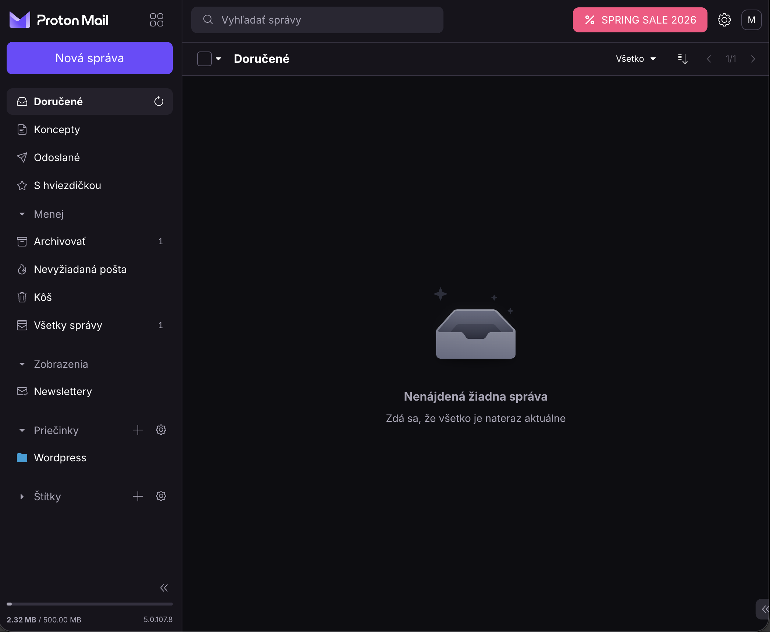Collapse the Menej section
This screenshot has width=770, height=632.
(x=22, y=214)
